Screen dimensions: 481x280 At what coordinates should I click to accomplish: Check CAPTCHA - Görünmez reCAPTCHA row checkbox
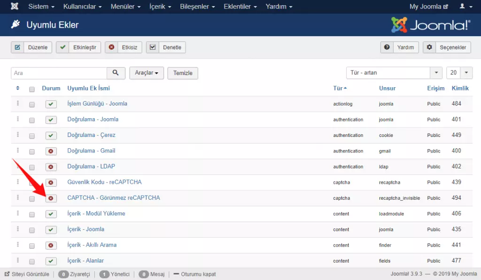(x=32, y=198)
